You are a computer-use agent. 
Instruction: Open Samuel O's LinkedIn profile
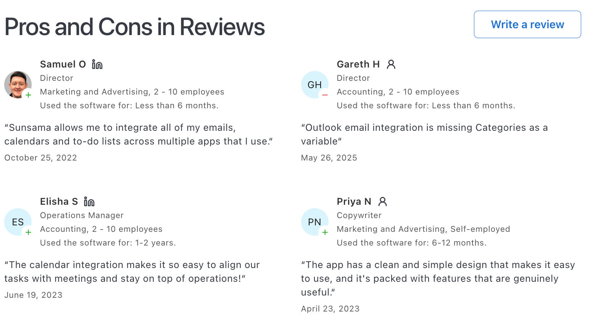click(97, 64)
